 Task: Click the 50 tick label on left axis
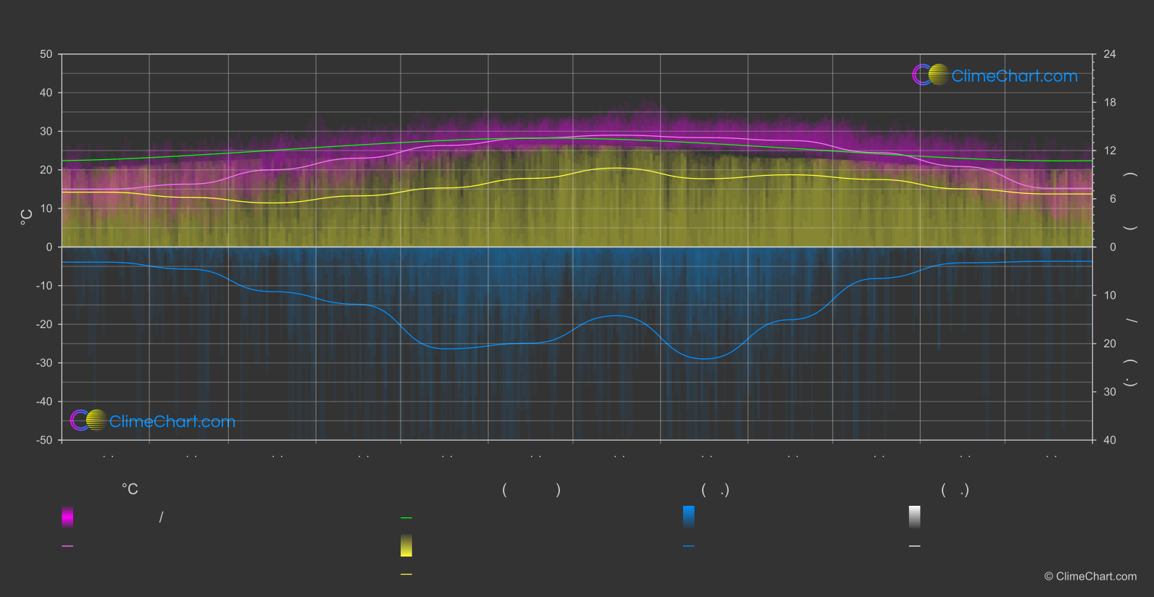pos(46,54)
